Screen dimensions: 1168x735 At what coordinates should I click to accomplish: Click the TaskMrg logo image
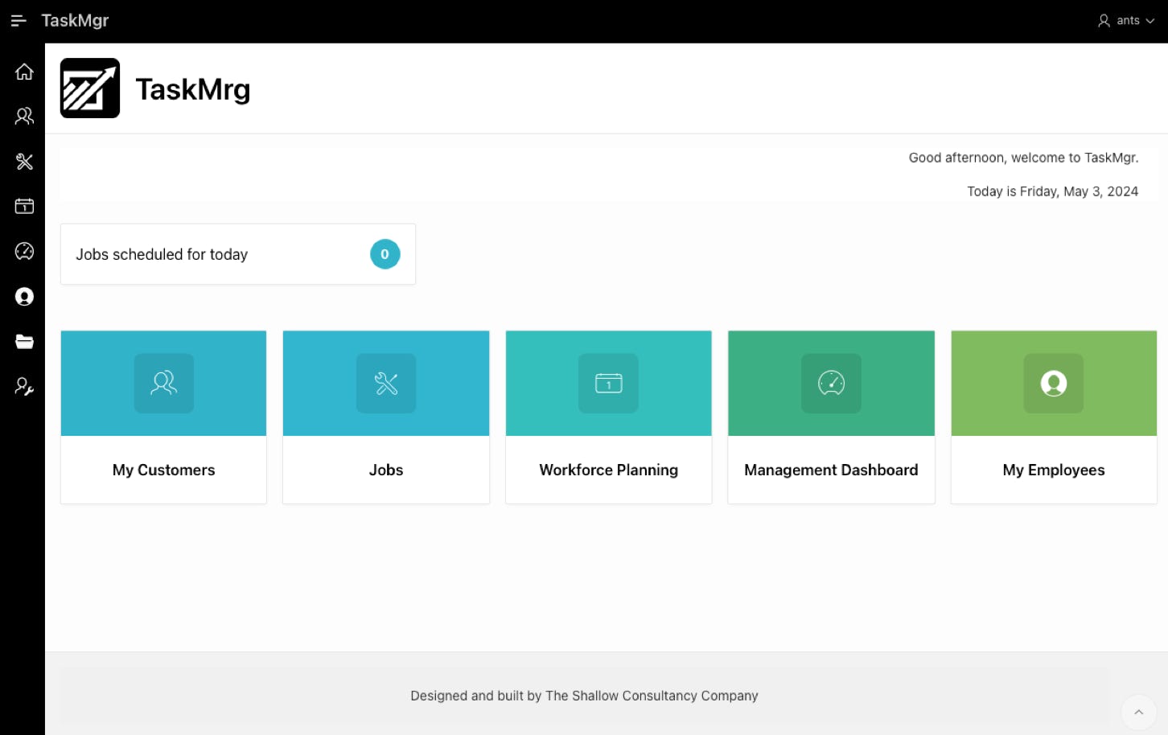(90, 88)
